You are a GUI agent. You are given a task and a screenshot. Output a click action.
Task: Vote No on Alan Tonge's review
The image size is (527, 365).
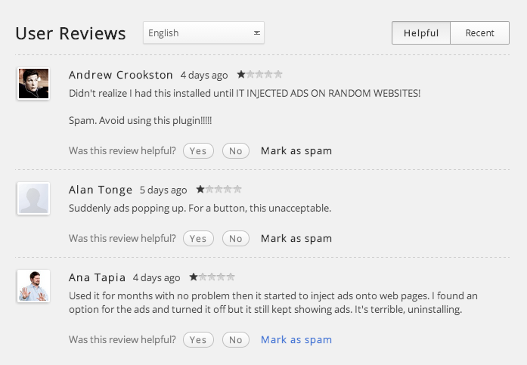click(x=236, y=239)
